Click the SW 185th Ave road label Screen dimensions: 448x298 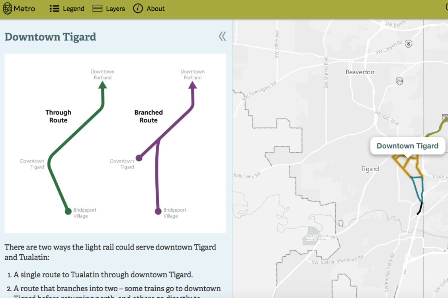277,44
